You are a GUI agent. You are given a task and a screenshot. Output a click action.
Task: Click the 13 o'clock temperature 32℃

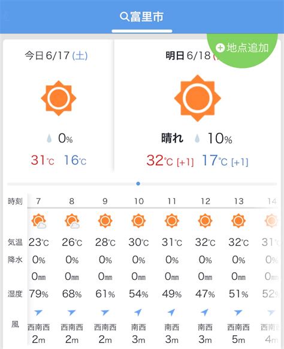[238, 242]
